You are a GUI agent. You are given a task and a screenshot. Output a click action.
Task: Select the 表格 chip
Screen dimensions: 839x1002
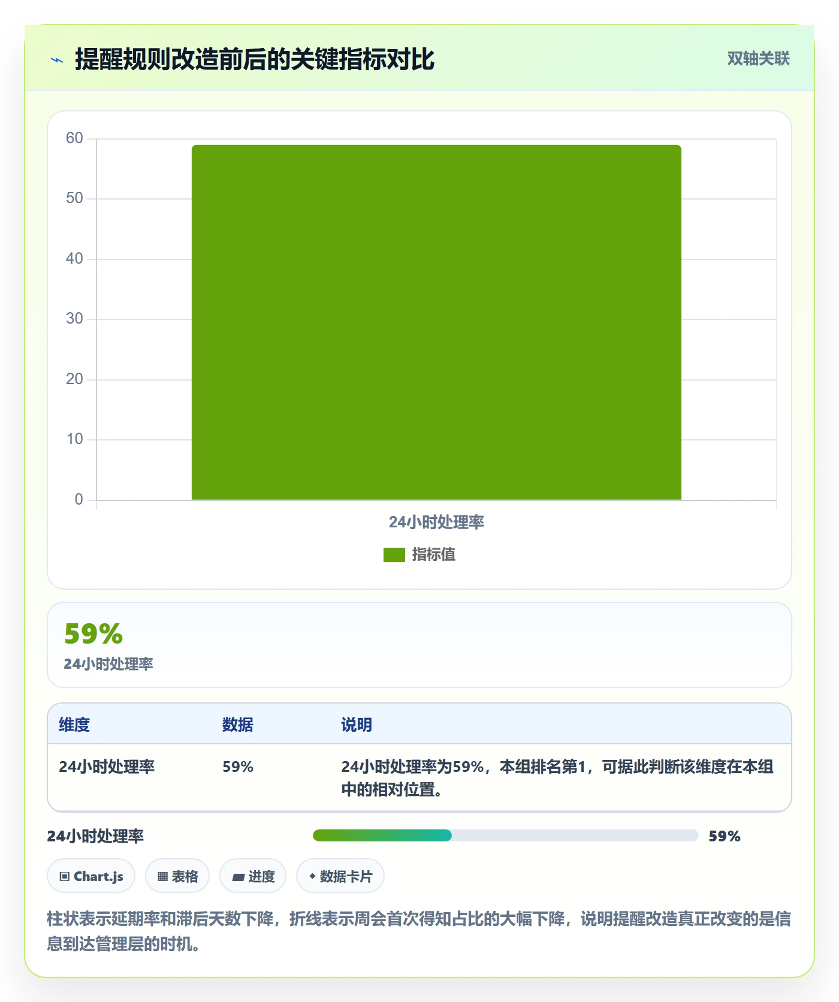[x=177, y=876]
